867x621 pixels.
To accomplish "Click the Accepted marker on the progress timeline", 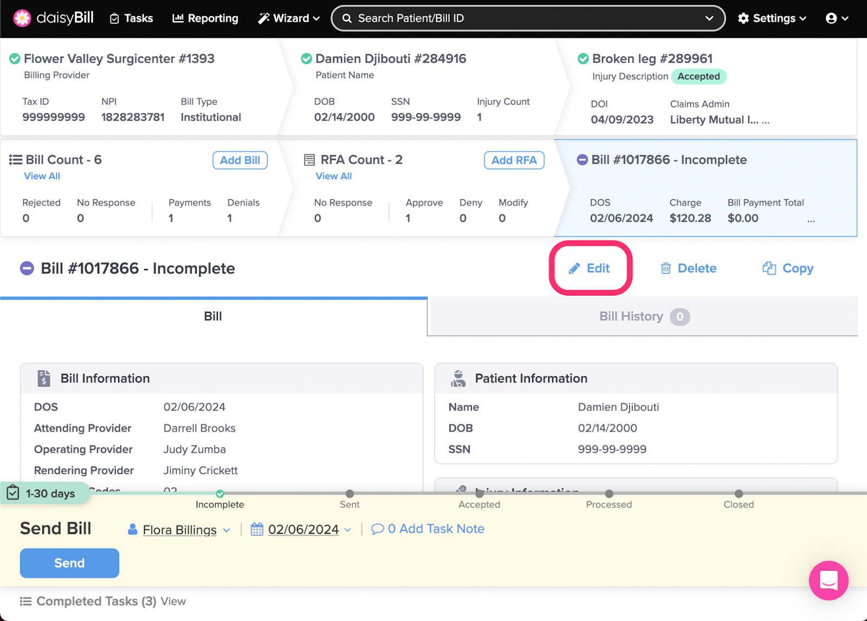I will [480, 494].
